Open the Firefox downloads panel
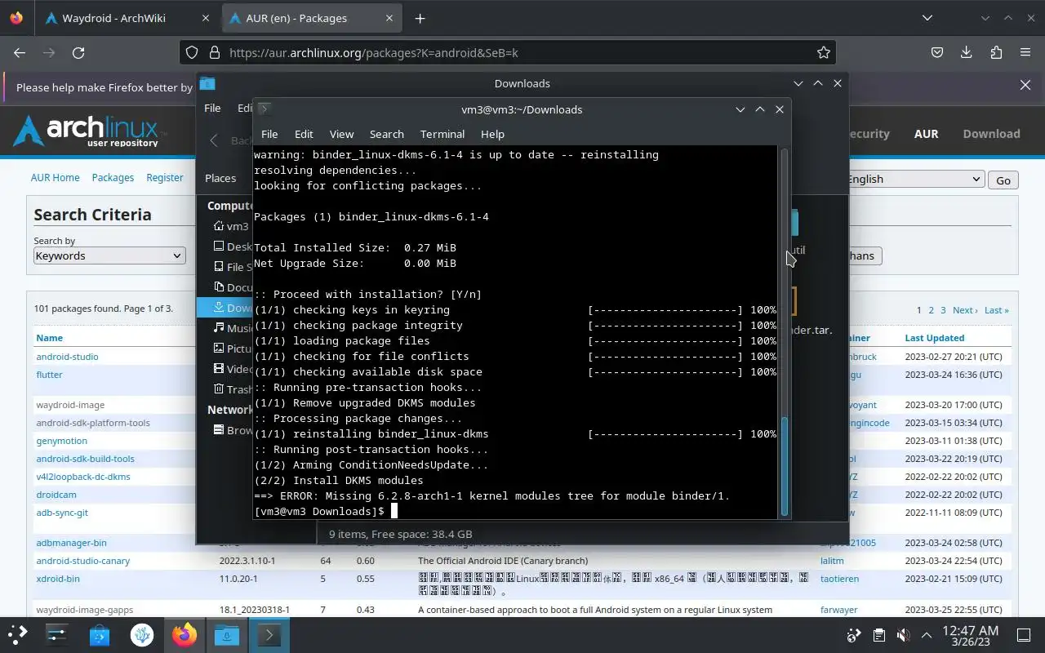Image resolution: width=1045 pixels, height=653 pixels. point(967,52)
